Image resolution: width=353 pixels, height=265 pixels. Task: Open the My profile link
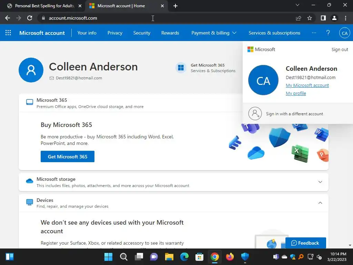(295, 93)
